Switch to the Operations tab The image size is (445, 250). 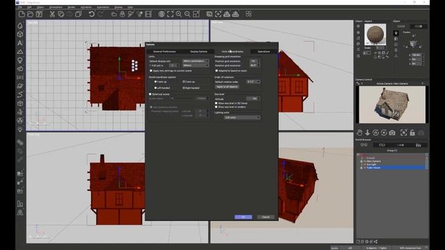point(264,51)
